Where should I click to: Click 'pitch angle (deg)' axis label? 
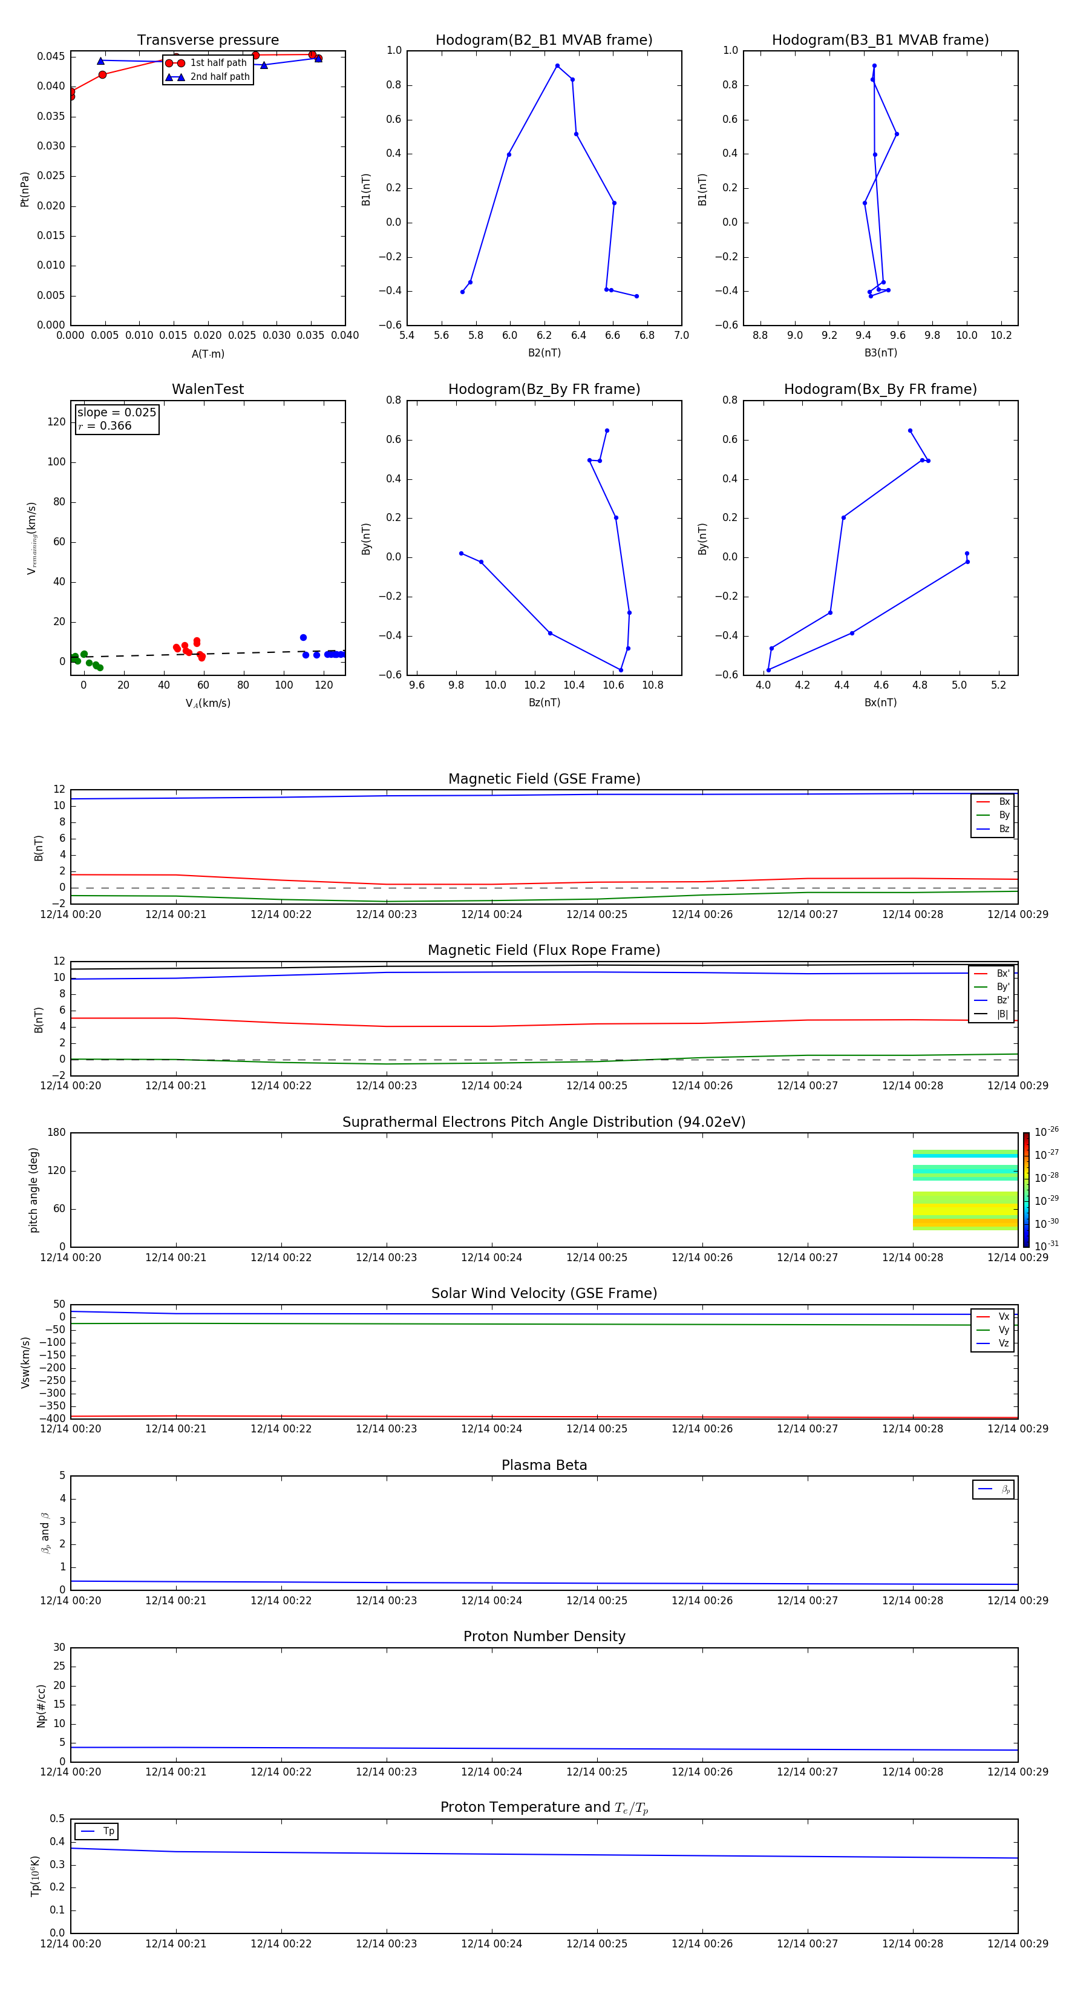(x=33, y=1190)
